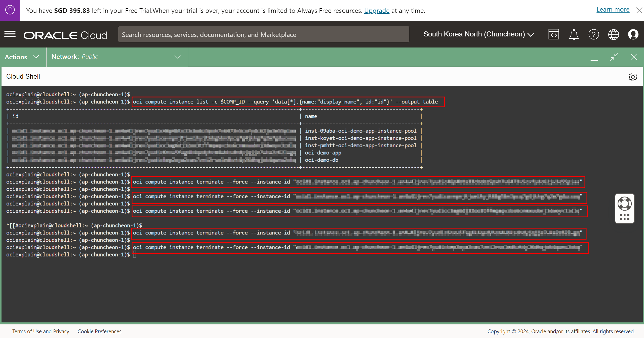Image resolution: width=644 pixels, height=338 pixels.
Task: Click the Cloud Shell developer tools icon
Action: pos(553,34)
